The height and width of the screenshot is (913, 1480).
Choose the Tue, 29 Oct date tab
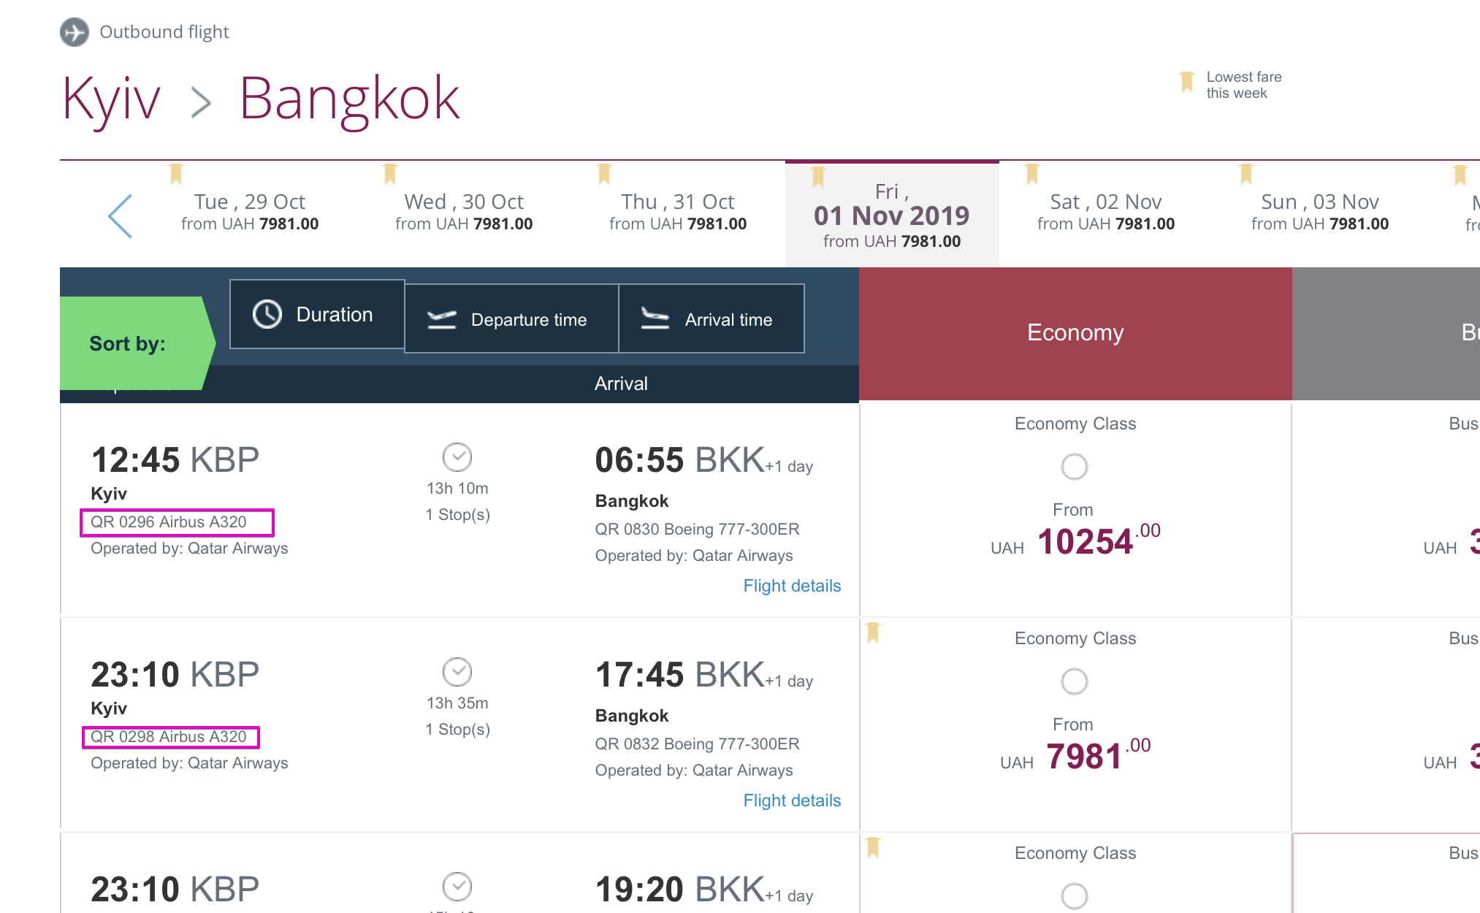pyautogui.click(x=250, y=212)
